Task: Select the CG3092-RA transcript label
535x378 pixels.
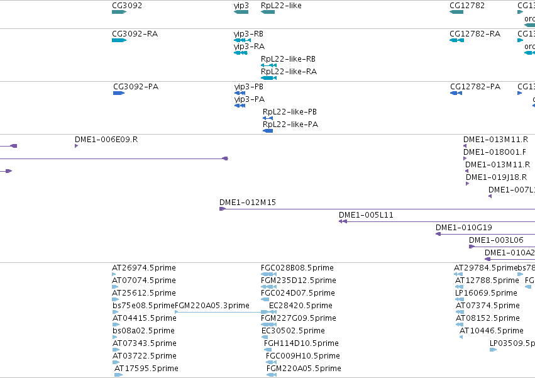Action: pyautogui.click(x=135, y=34)
